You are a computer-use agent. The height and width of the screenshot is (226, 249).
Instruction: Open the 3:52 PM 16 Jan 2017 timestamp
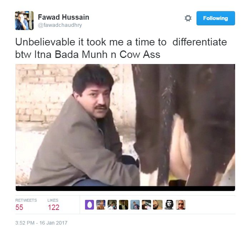pyautogui.click(x=41, y=223)
